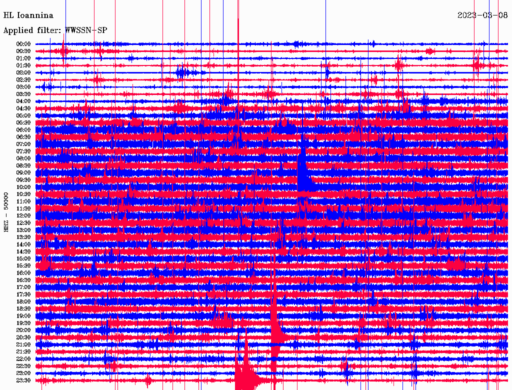This screenshot has width=512, height=390.
Task: Pick the 21:00 time label
Action: pos(23,344)
